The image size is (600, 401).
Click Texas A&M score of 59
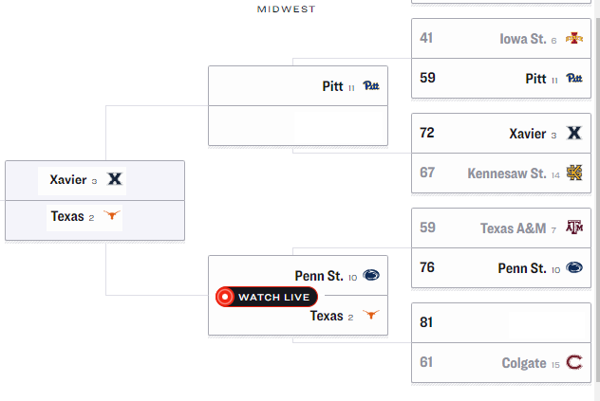[x=426, y=228]
